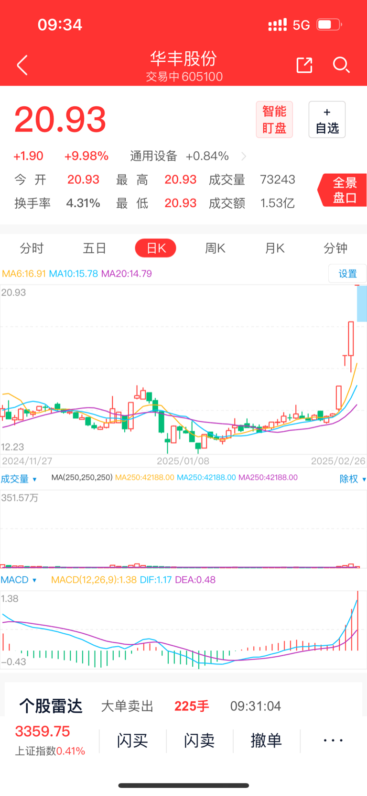Viewport: 367px width, 796px height.
Task: Tap the 2025/01/08 date label
Action: [x=183, y=461]
